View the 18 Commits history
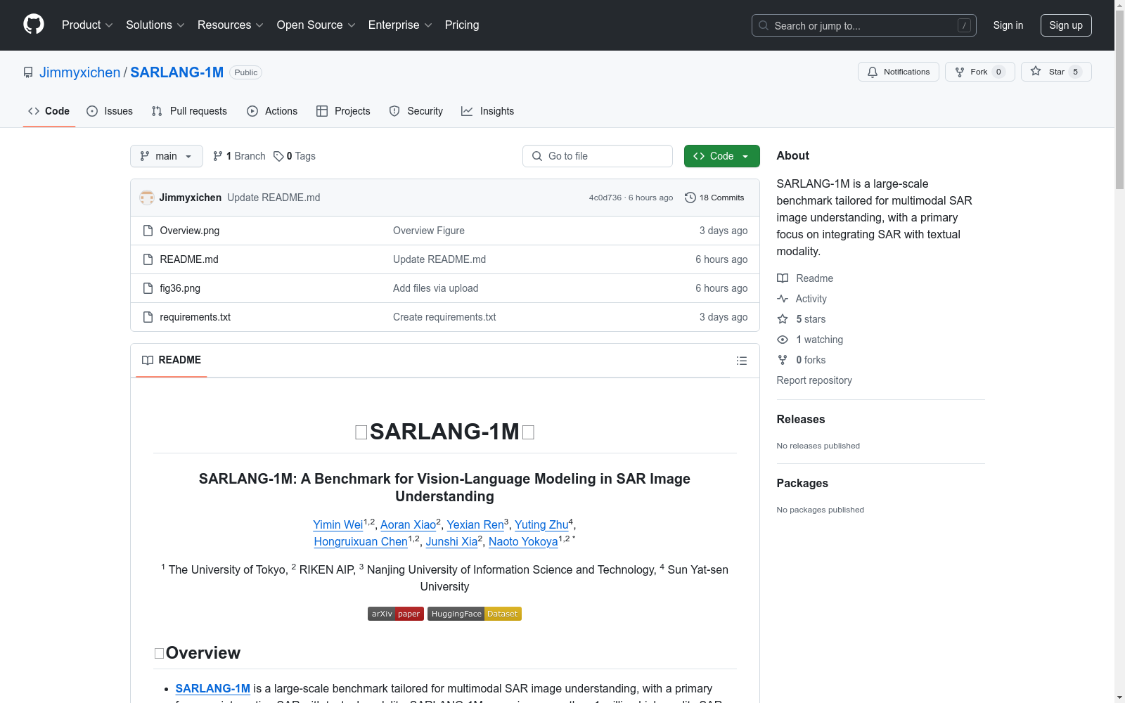Viewport: 1125px width, 703px height. pyautogui.click(x=714, y=198)
